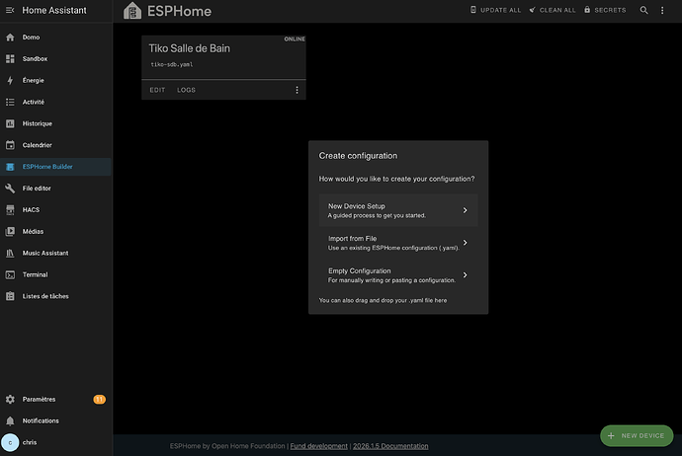
Task: Open the Terminal sidebar entry
Action: tap(35, 274)
